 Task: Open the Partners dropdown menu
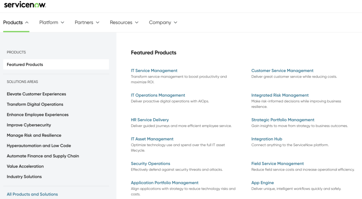click(87, 23)
